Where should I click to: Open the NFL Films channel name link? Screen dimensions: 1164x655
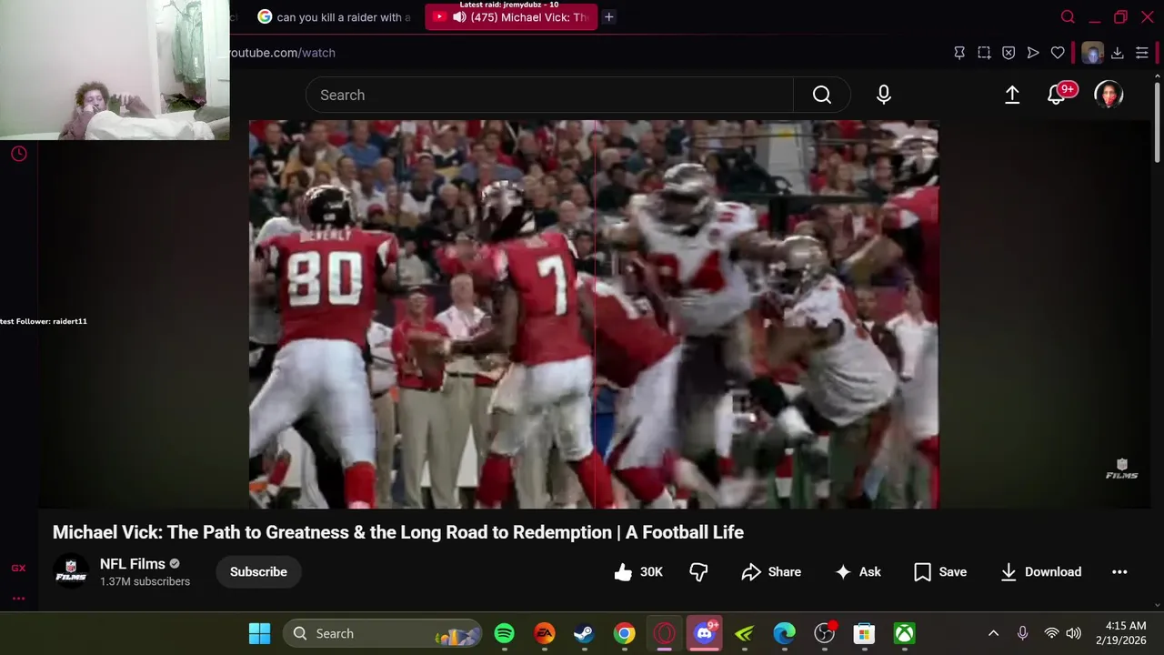pyautogui.click(x=133, y=564)
